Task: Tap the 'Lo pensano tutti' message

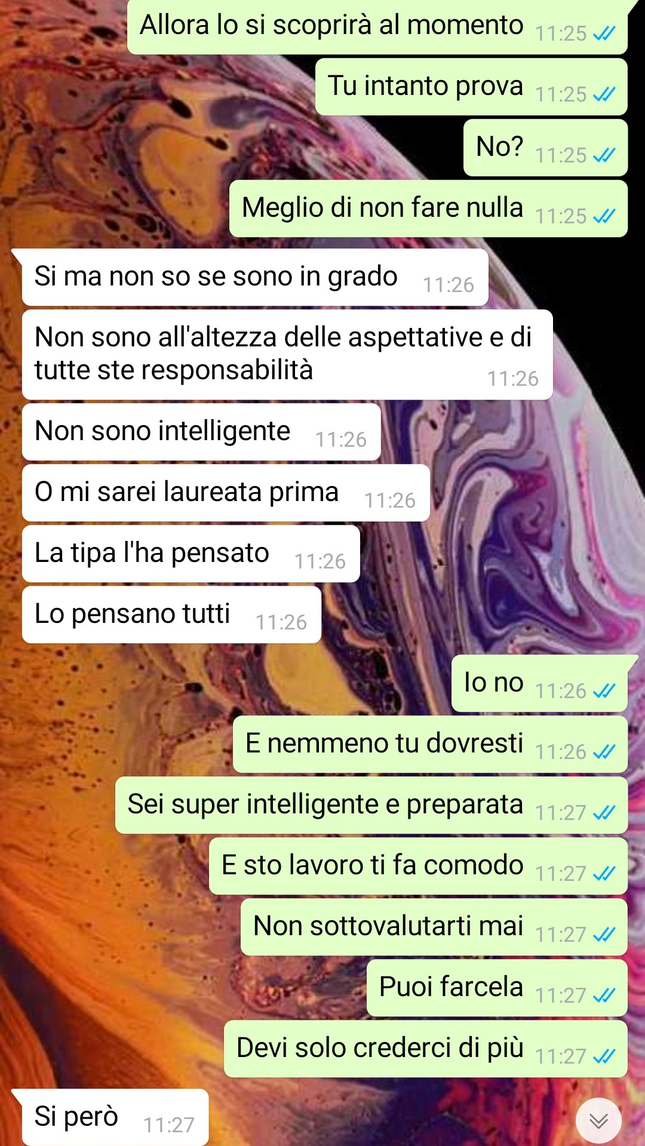Action: [171, 615]
